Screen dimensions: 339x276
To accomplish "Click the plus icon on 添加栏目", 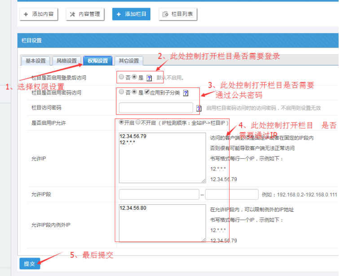I will pyautogui.click(x=119, y=14).
